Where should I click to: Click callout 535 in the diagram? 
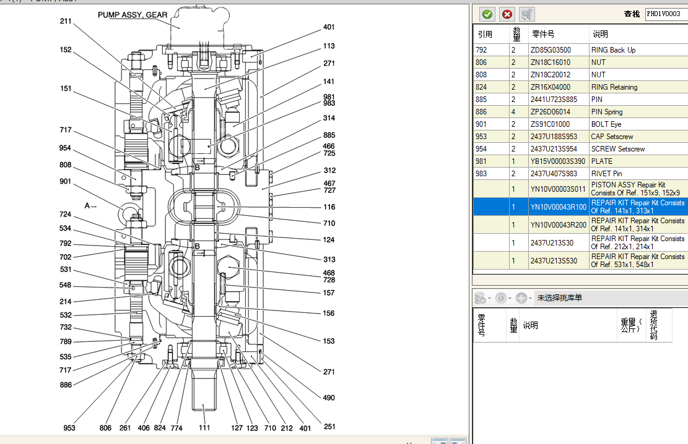(66, 357)
